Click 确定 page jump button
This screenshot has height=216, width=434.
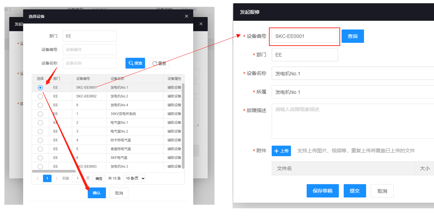pos(99,178)
